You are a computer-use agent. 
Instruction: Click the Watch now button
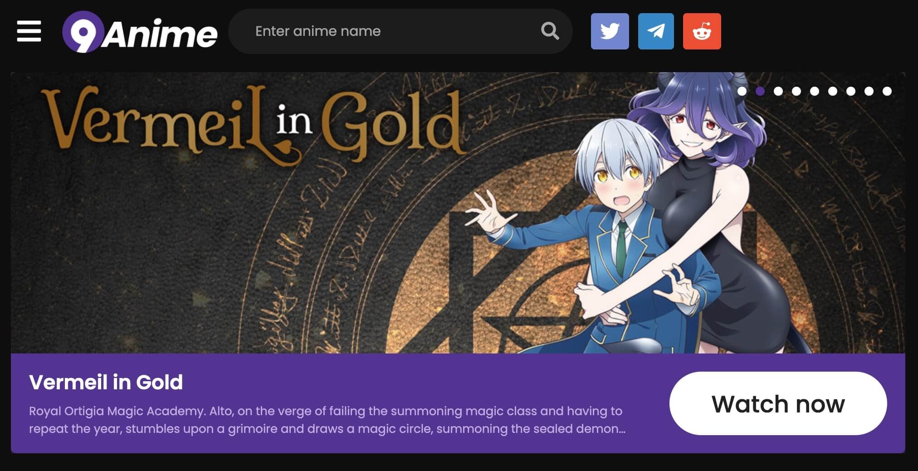coord(778,403)
